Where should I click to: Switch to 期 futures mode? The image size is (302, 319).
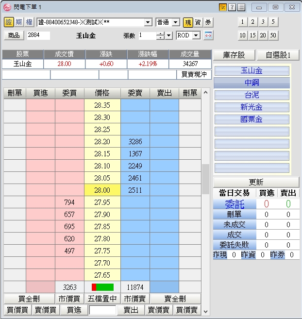click(x=18, y=22)
